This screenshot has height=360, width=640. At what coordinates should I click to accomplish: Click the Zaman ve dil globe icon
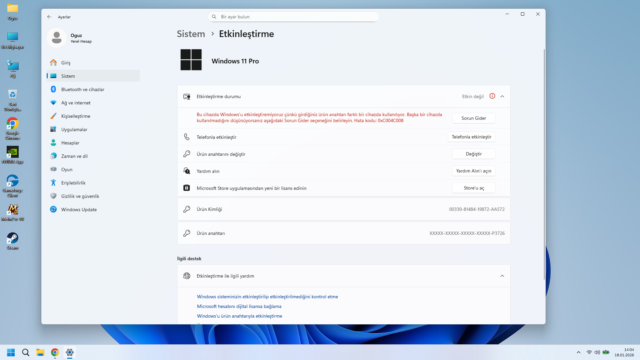53,156
